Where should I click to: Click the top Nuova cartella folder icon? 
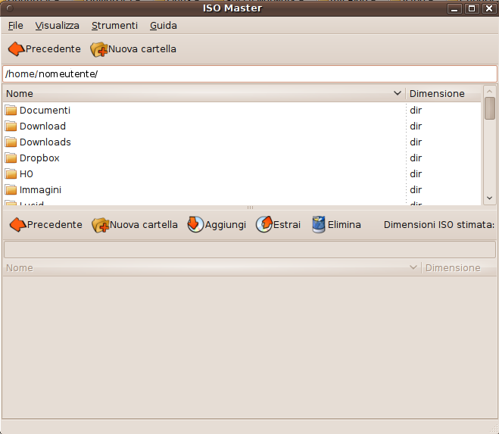99,49
